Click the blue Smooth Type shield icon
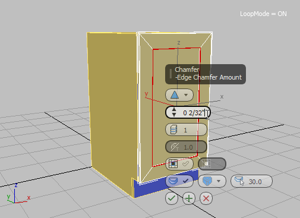300x218 pixels. [207, 181]
